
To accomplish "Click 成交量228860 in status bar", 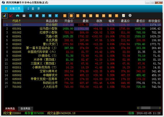I will [12, 113].
